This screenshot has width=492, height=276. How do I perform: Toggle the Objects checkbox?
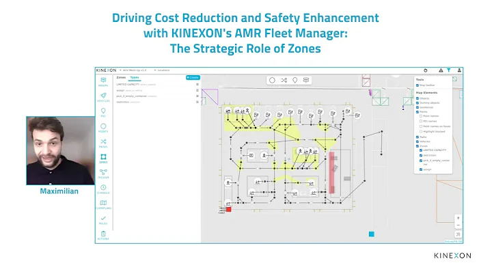pos(418,98)
